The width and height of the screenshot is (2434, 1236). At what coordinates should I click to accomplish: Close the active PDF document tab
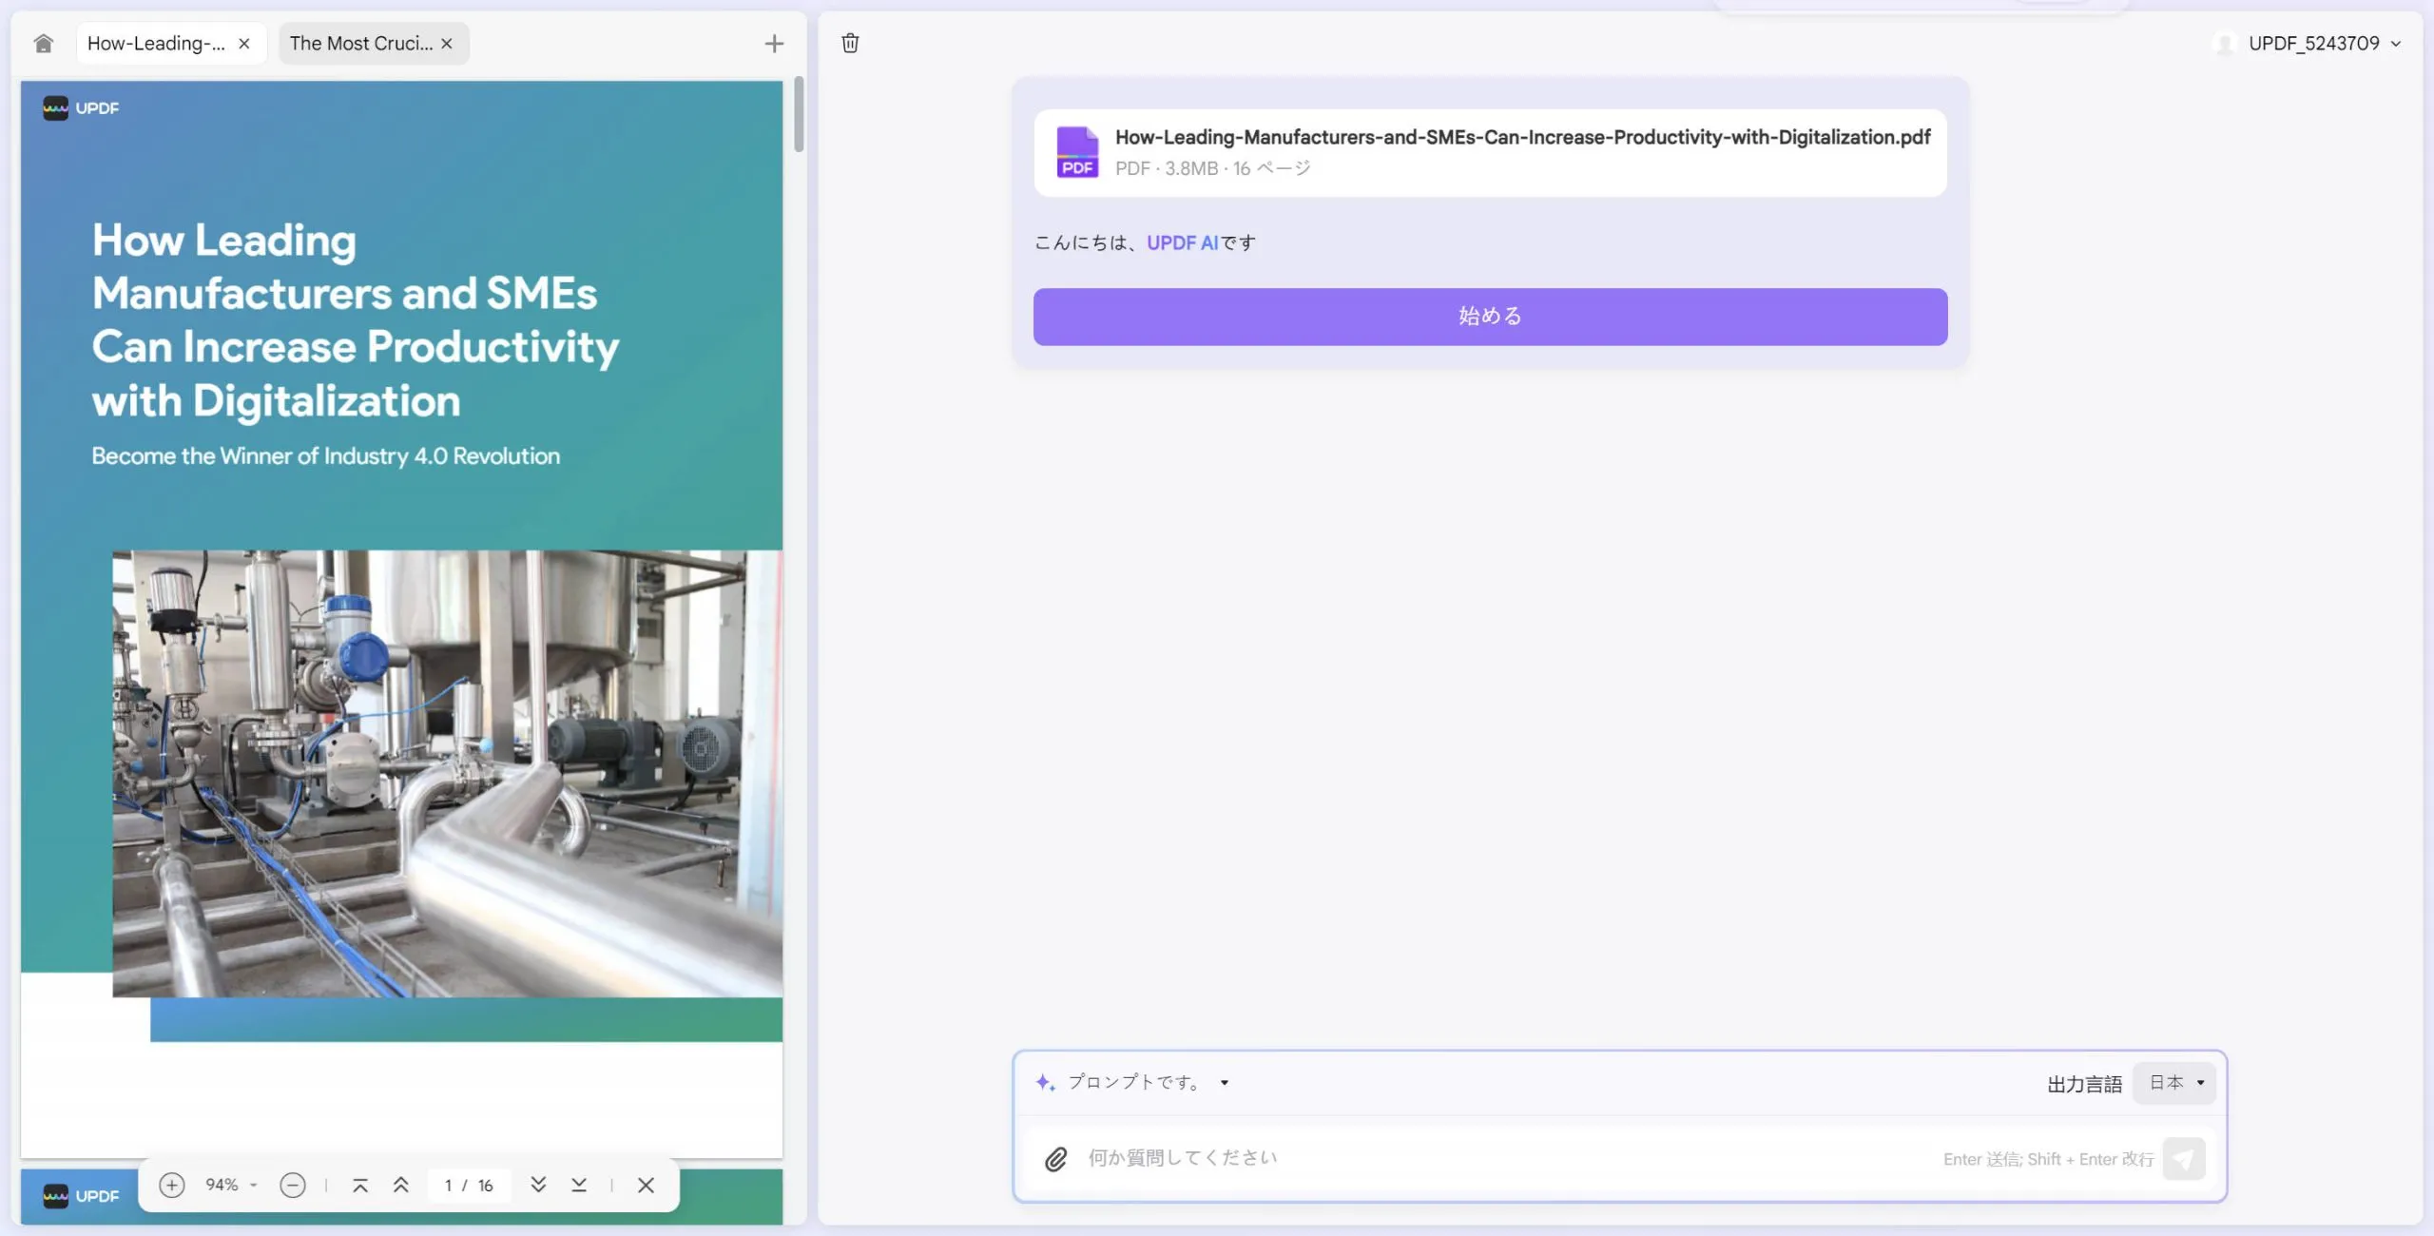(x=244, y=43)
